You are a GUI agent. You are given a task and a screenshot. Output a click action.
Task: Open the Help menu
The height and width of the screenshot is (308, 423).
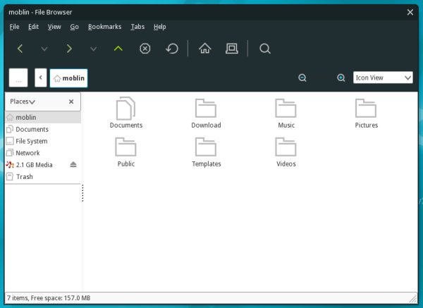click(x=160, y=27)
